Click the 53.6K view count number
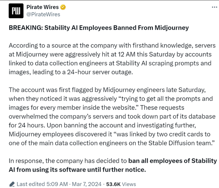This screenshot has width=219, height=188. point(113,184)
